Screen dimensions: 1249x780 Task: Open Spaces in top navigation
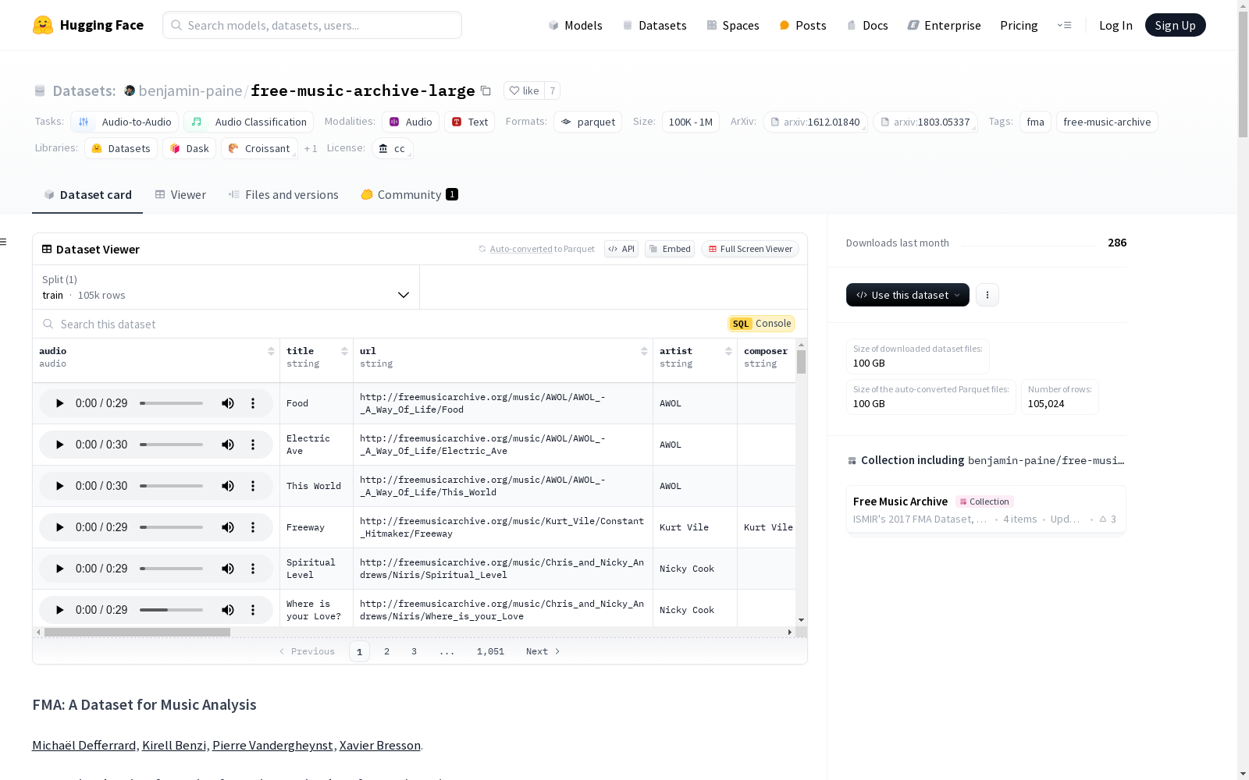(x=732, y=25)
